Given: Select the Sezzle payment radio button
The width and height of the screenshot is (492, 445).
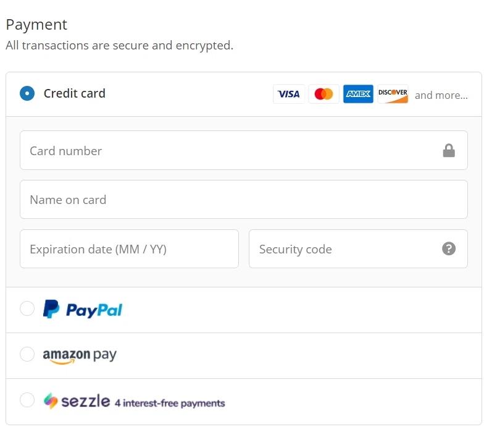Looking at the screenshot, I should [x=27, y=400].
